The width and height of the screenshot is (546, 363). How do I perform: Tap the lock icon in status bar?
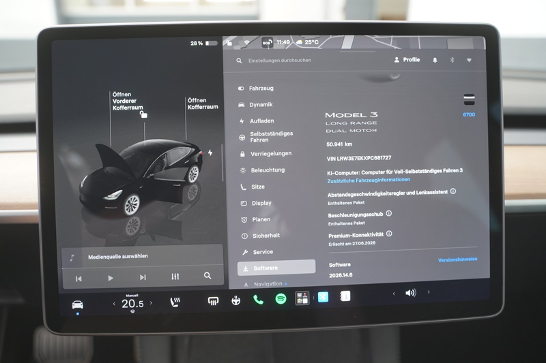(229, 43)
